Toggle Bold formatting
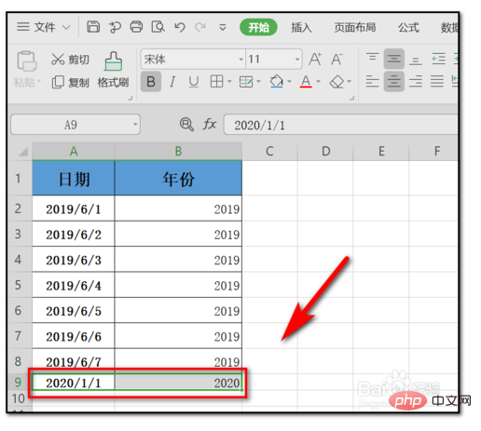Screen dimensions: 481x431 151,82
